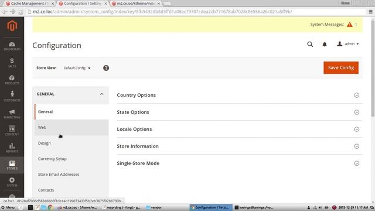Open the browser hamburger menu
The width and height of the screenshot is (375, 211).
(x=370, y=12)
